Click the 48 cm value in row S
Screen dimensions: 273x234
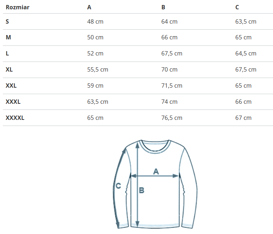pos(95,21)
